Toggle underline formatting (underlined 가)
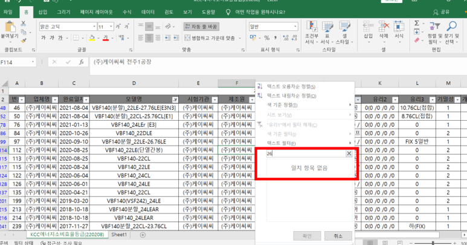This screenshot has height=245, width=467. tap(60, 38)
